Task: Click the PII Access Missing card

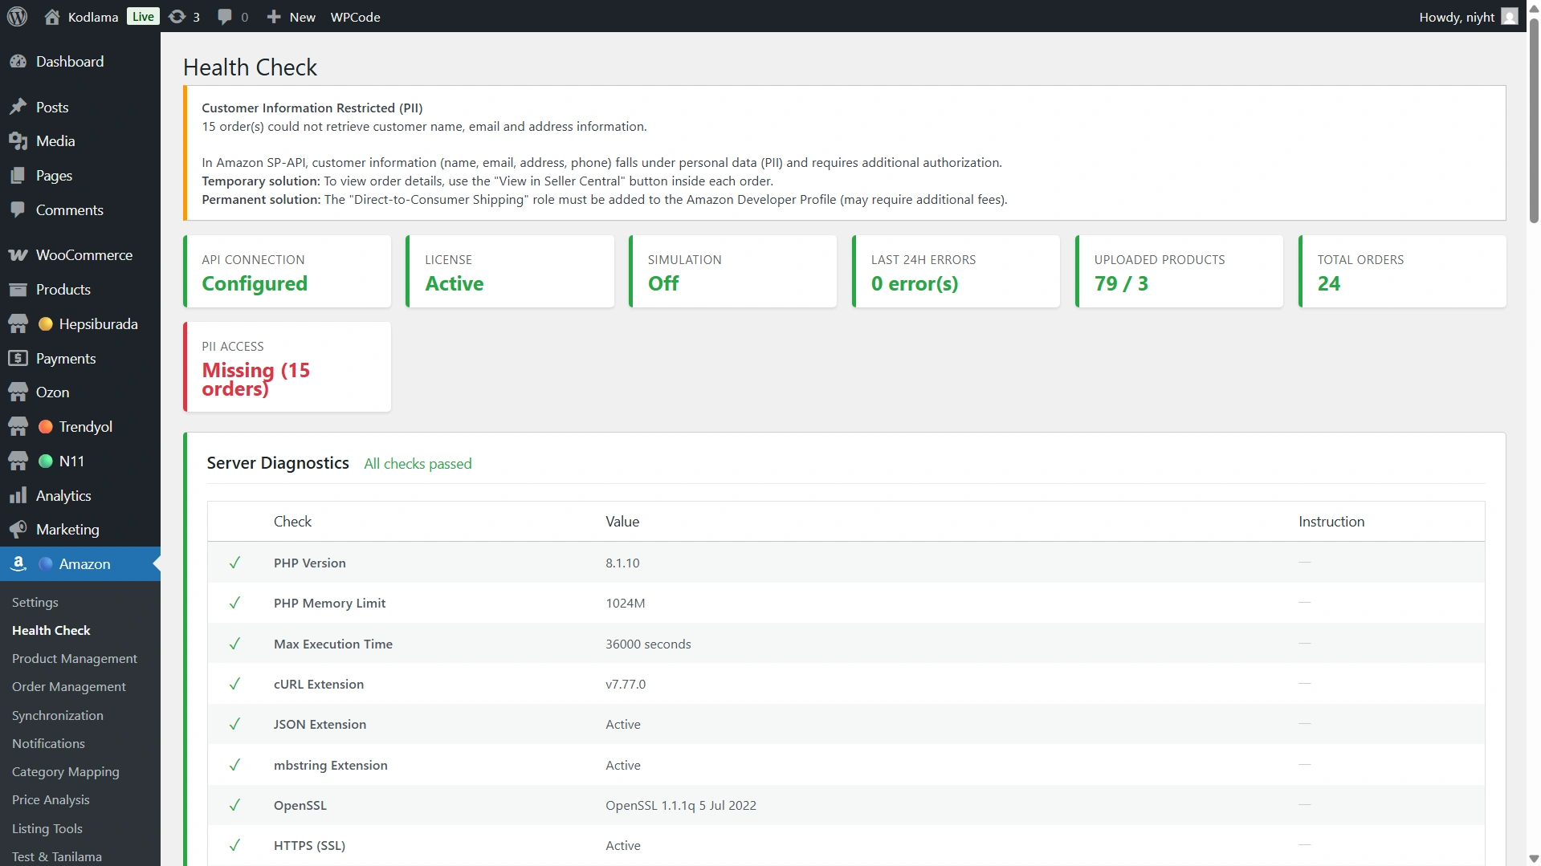Action: tap(287, 368)
